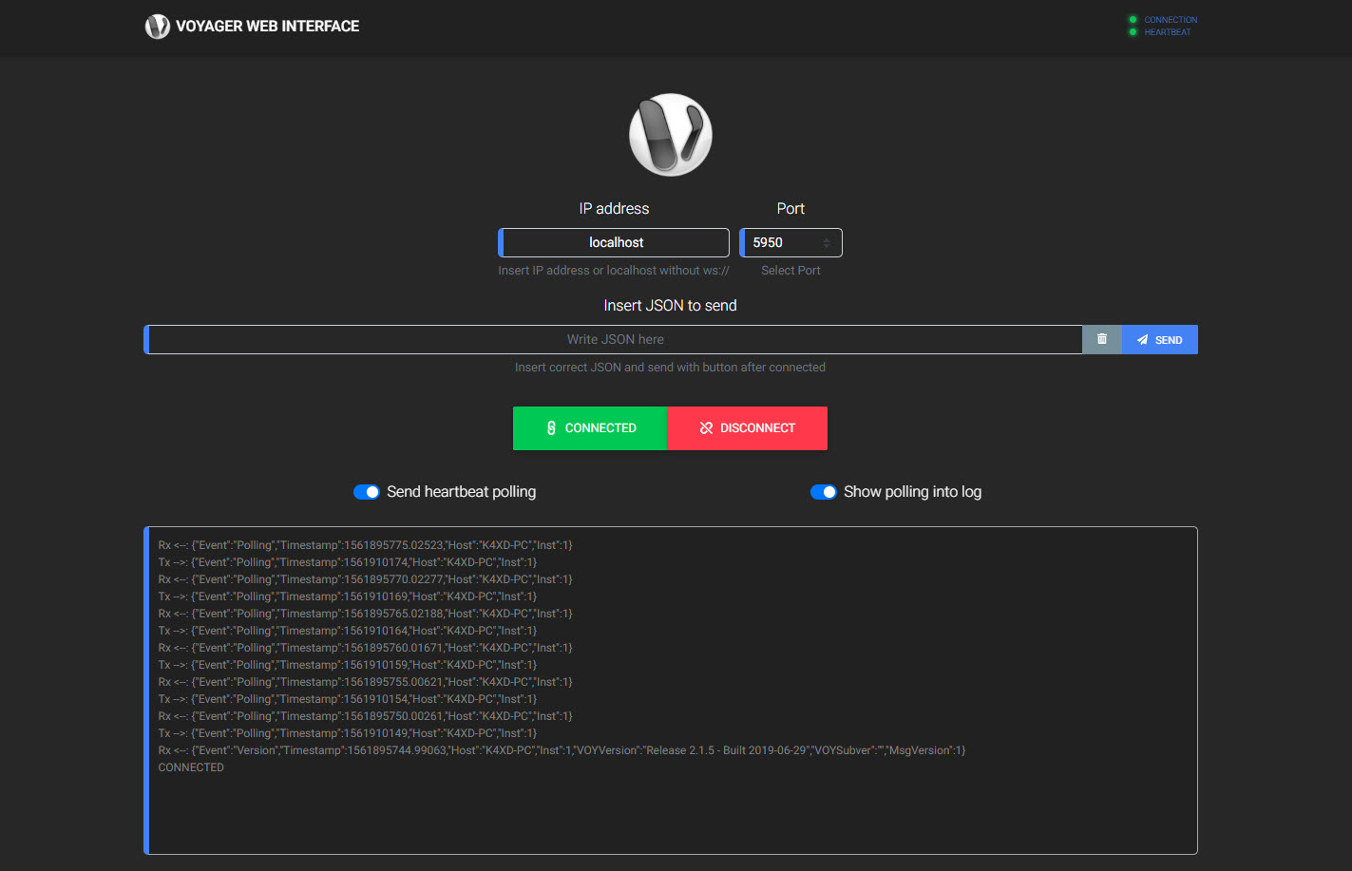Image resolution: width=1352 pixels, height=871 pixels.
Task: Click Tx log line with timestamp 1561910164
Action: pyautogui.click(x=348, y=631)
